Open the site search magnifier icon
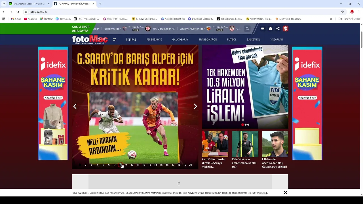The height and width of the screenshot is (204, 363). 247,29
